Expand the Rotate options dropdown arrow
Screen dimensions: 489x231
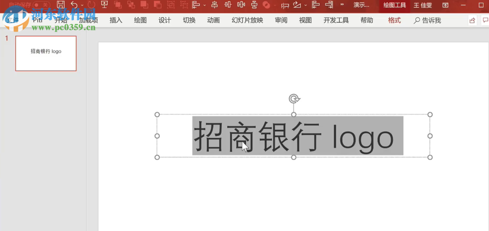click(x=306, y=5)
